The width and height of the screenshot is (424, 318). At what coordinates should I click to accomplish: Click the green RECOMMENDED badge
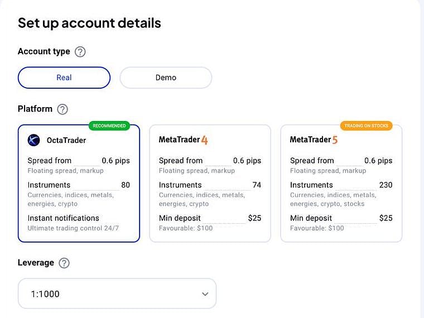(109, 126)
